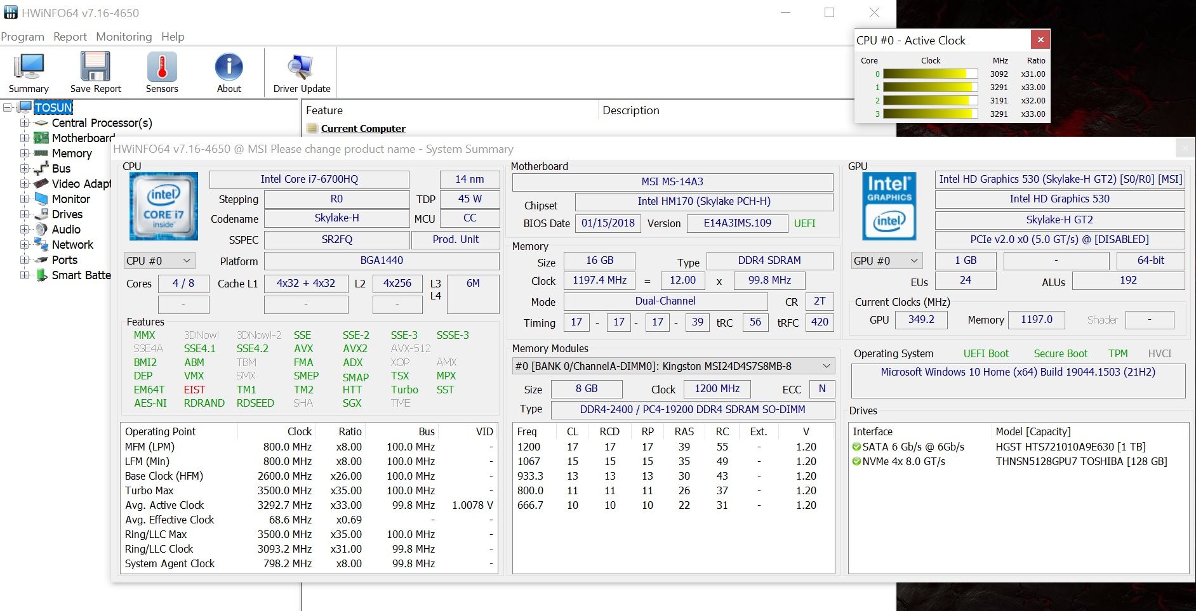The height and width of the screenshot is (611, 1196).
Task: Collapse the TOSUN root tree node
Action: click(x=8, y=108)
